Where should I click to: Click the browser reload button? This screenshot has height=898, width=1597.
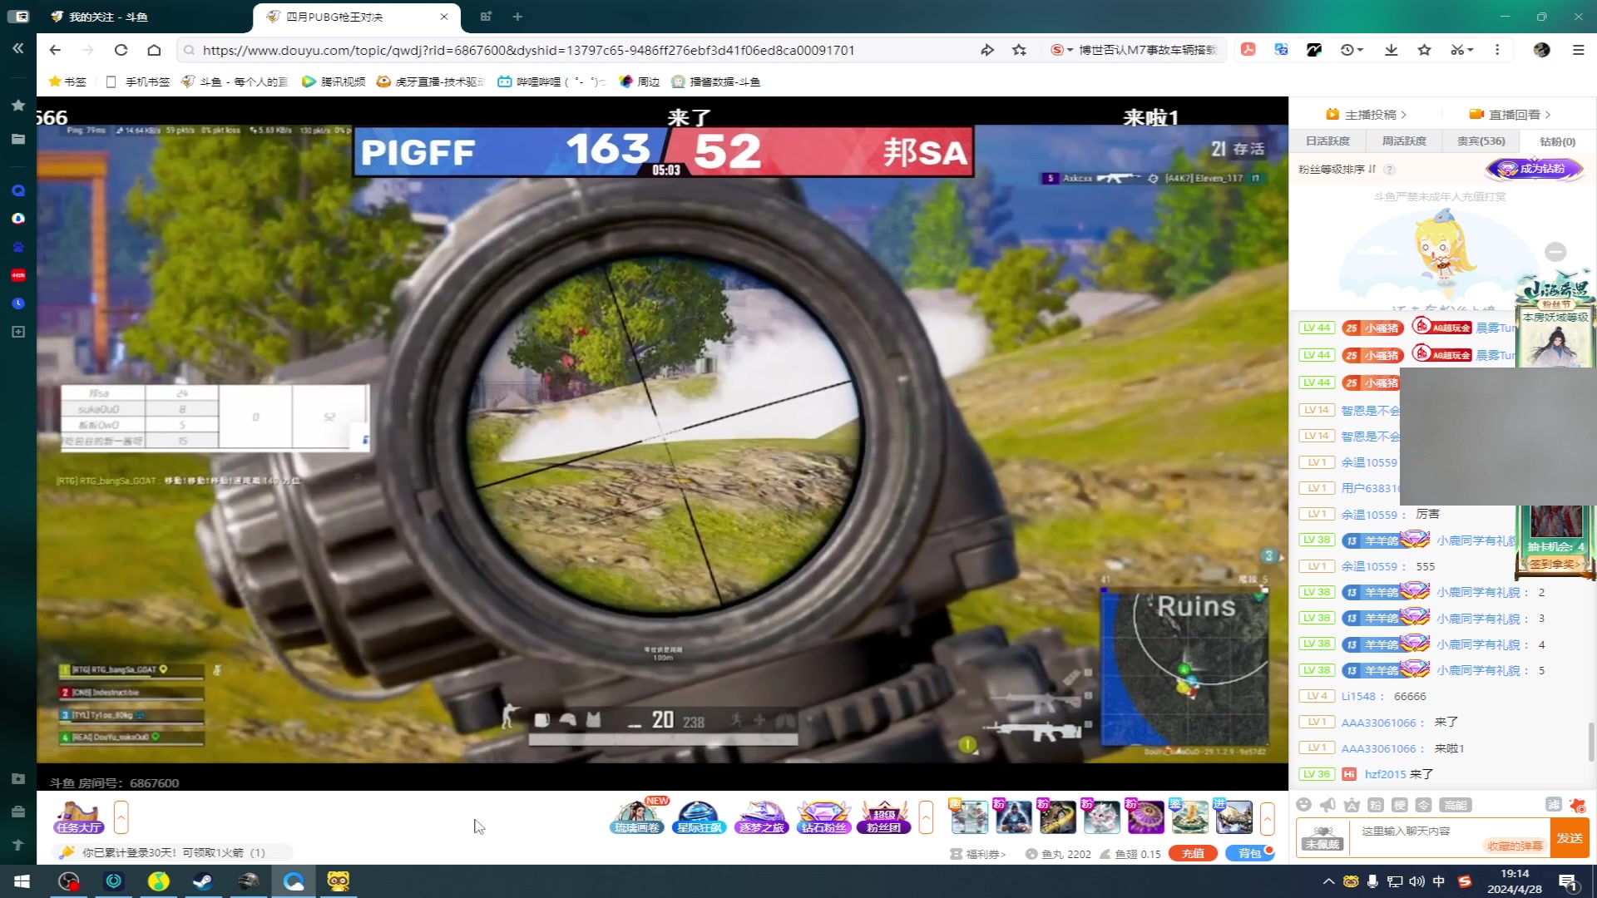[121, 50]
